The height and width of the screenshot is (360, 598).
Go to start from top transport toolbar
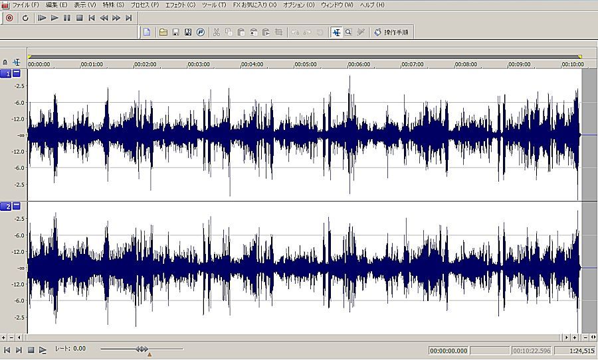click(92, 18)
